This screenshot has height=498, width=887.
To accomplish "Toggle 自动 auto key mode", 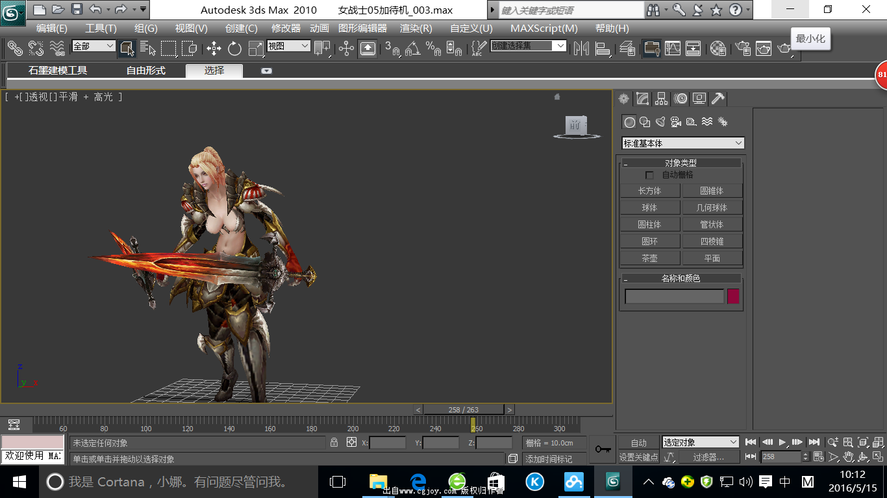I will pos(638,443).
